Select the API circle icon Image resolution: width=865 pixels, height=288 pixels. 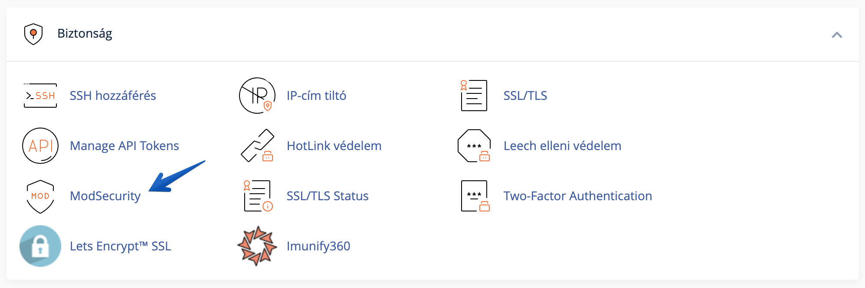(40, 146)
